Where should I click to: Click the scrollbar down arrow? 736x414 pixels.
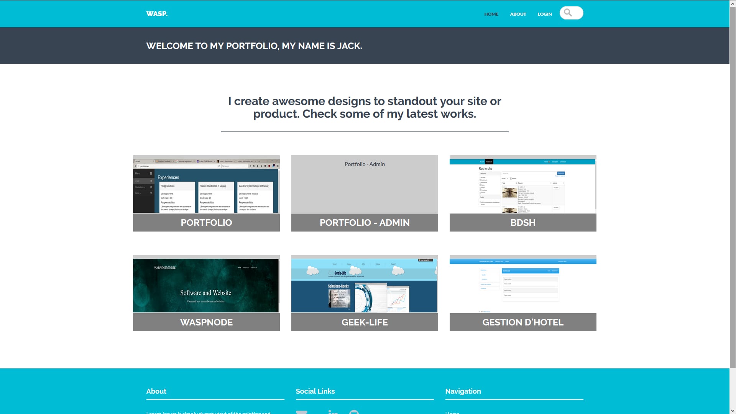(733, 410)
